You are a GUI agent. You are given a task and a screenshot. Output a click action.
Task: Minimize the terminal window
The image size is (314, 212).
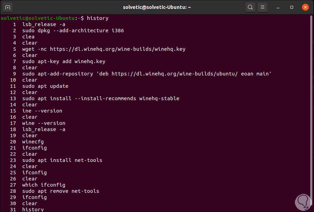[x=280, y=7]
